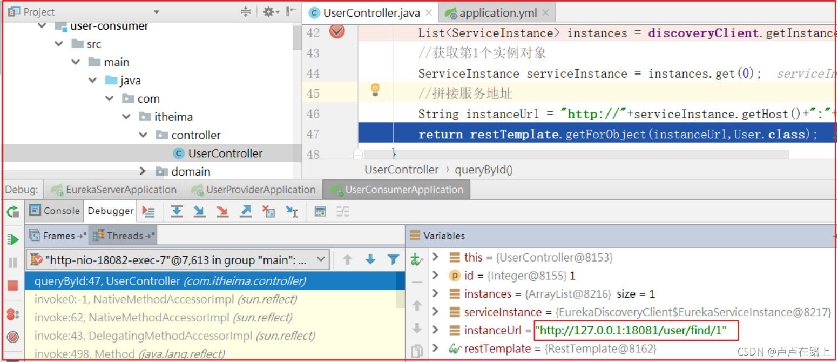Click previous frame up arrow
Image resolution: width=838 pixels, height=362 pixels.
[347, 260]
